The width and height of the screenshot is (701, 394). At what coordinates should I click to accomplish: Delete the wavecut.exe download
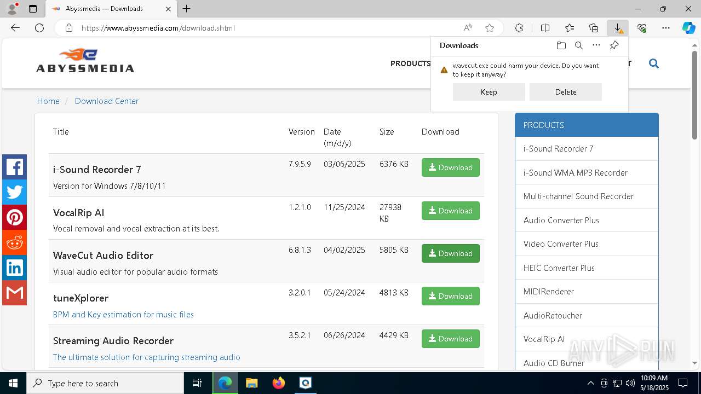pyautogui.click(x=566, y=92)
